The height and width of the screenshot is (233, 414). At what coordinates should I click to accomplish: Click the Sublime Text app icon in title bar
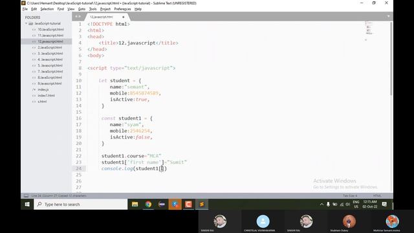click(x=23, y=3)
